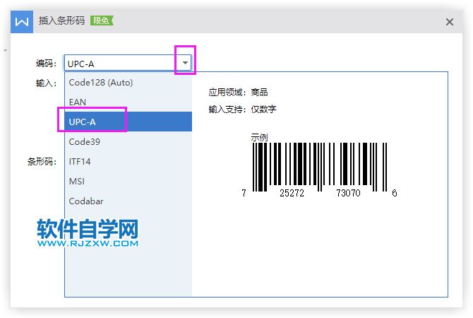Click the 示例 label above barcode
Screen dimensions: 473x318
point(259,137)
